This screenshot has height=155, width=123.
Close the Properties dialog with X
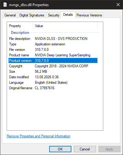pos(118,5)
